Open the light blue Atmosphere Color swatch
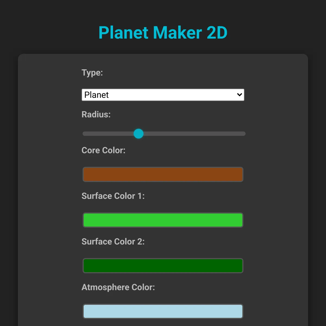 point(163,311)
